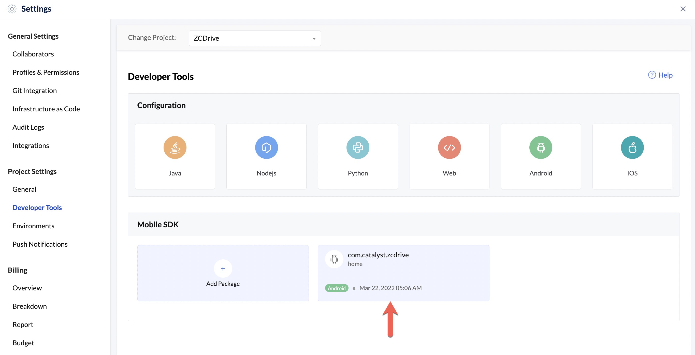
Task: Open the iOS configuration icon
Action: pos(632,147)
